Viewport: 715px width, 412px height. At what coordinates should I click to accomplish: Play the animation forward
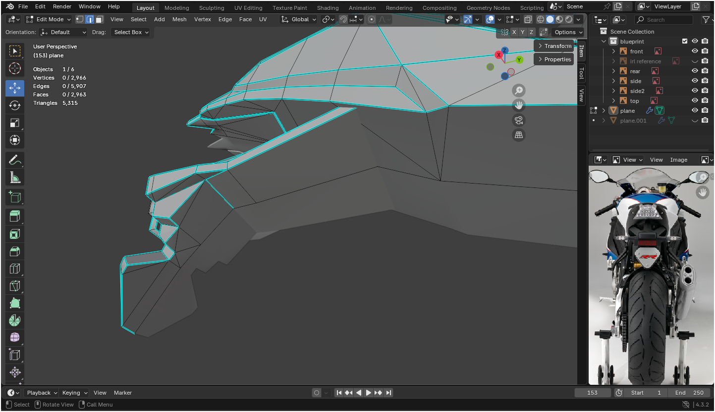click(x=368, y=393)
